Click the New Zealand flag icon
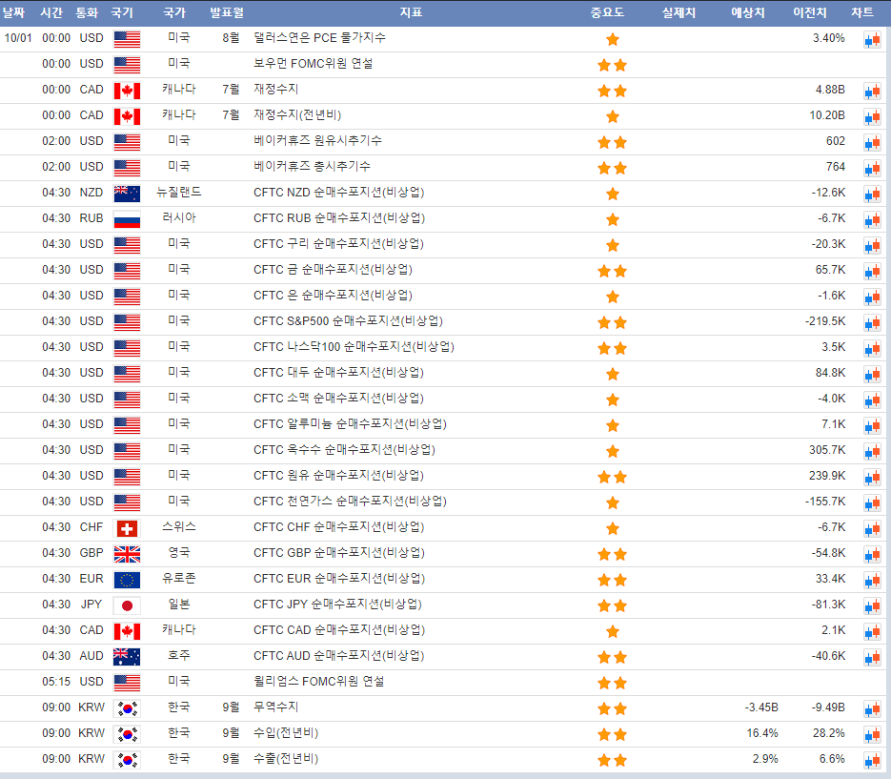Viewport: 891px width, 779px height. click(127, 194)
